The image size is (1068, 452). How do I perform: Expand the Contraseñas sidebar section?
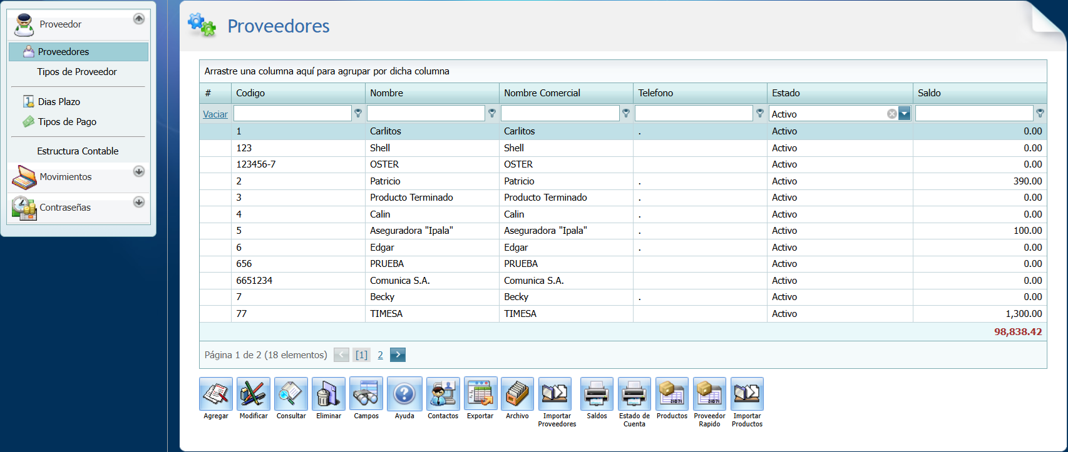click(x=139, y=202)
